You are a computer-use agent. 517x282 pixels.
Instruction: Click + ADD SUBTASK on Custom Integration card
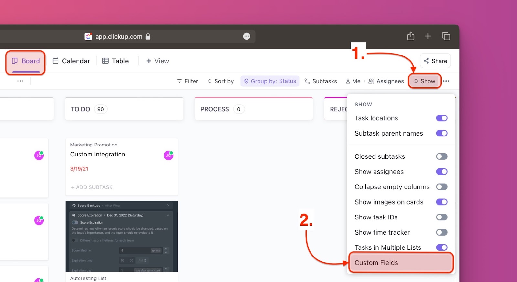pos(92,187)
